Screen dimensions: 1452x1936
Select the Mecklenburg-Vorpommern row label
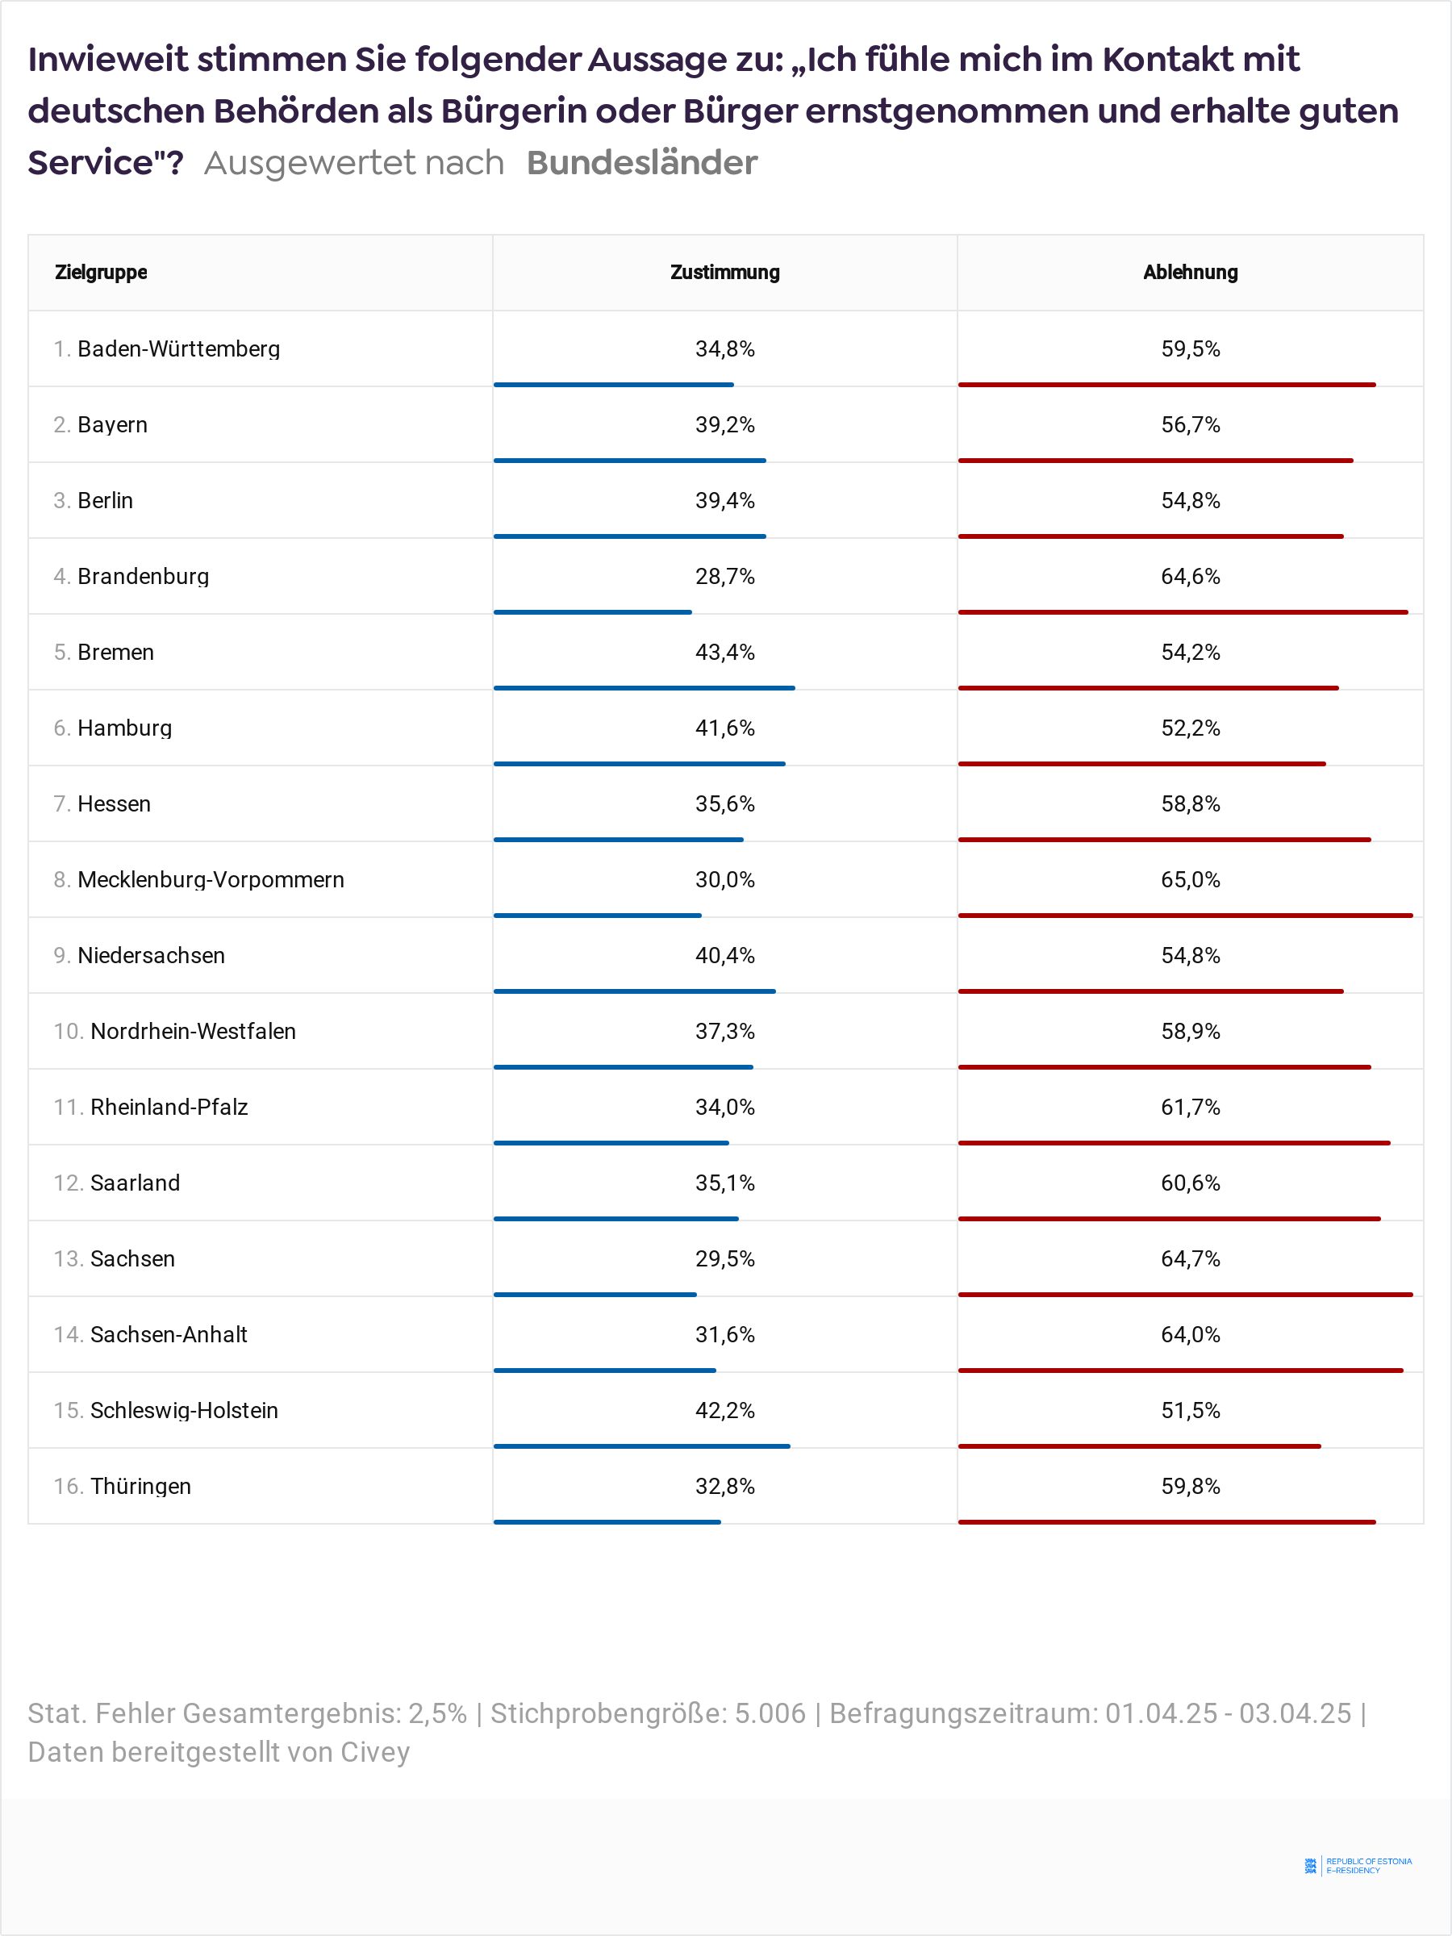click(211, 879)
